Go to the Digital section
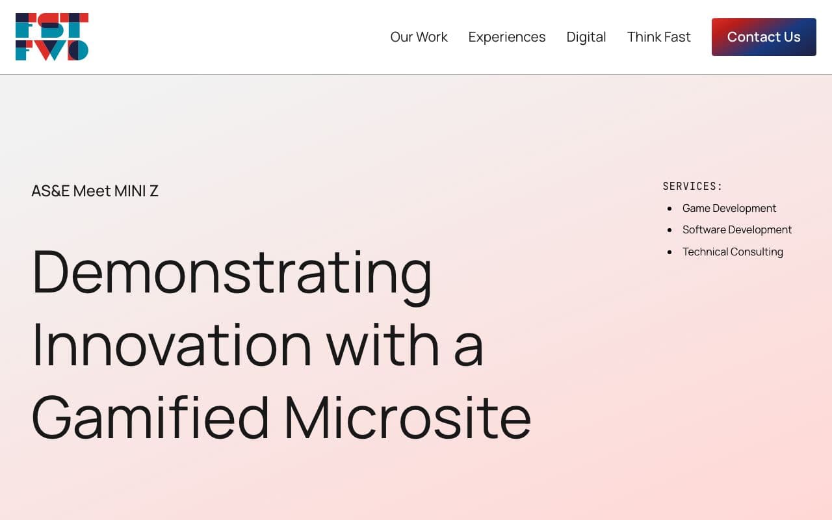The image size is (832, 520). [586, 37]
